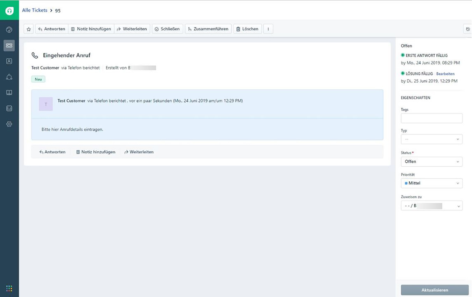Toggle the star to favorite ticket 95

28,29
